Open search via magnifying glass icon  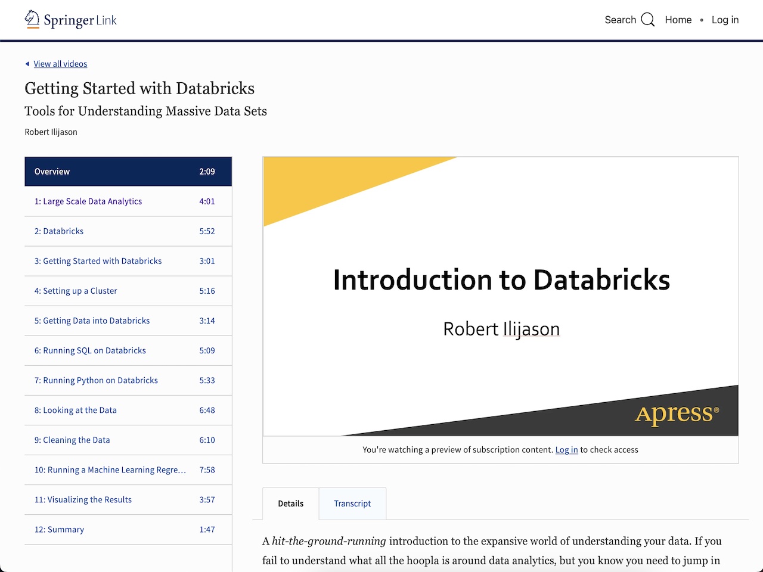tap(648, 20)
